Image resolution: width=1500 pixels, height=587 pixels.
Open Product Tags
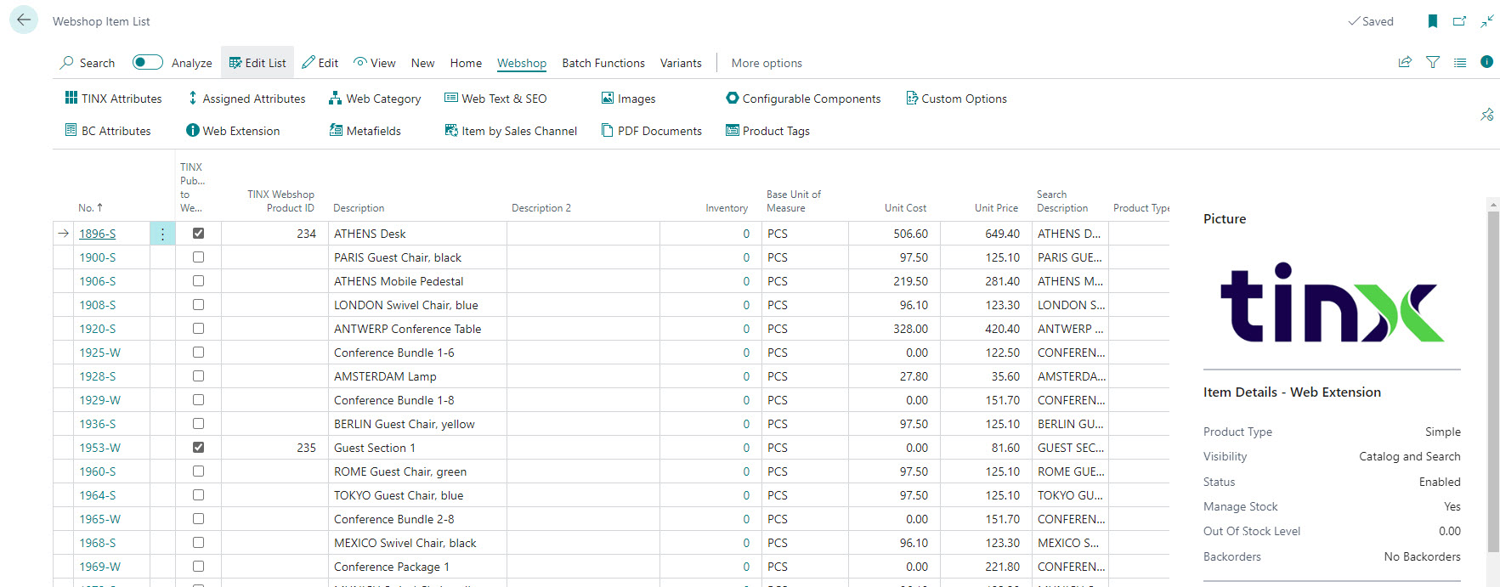pos(767,131)
